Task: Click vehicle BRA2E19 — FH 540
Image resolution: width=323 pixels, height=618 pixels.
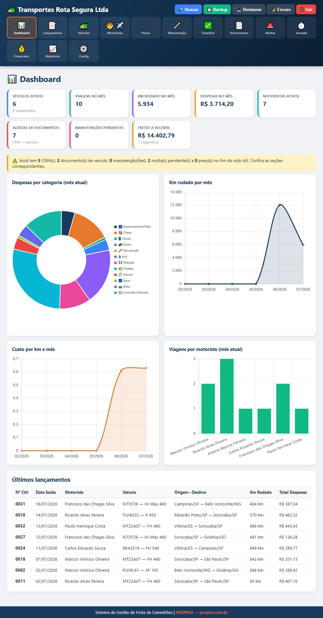Action: [x=141, y=548]
